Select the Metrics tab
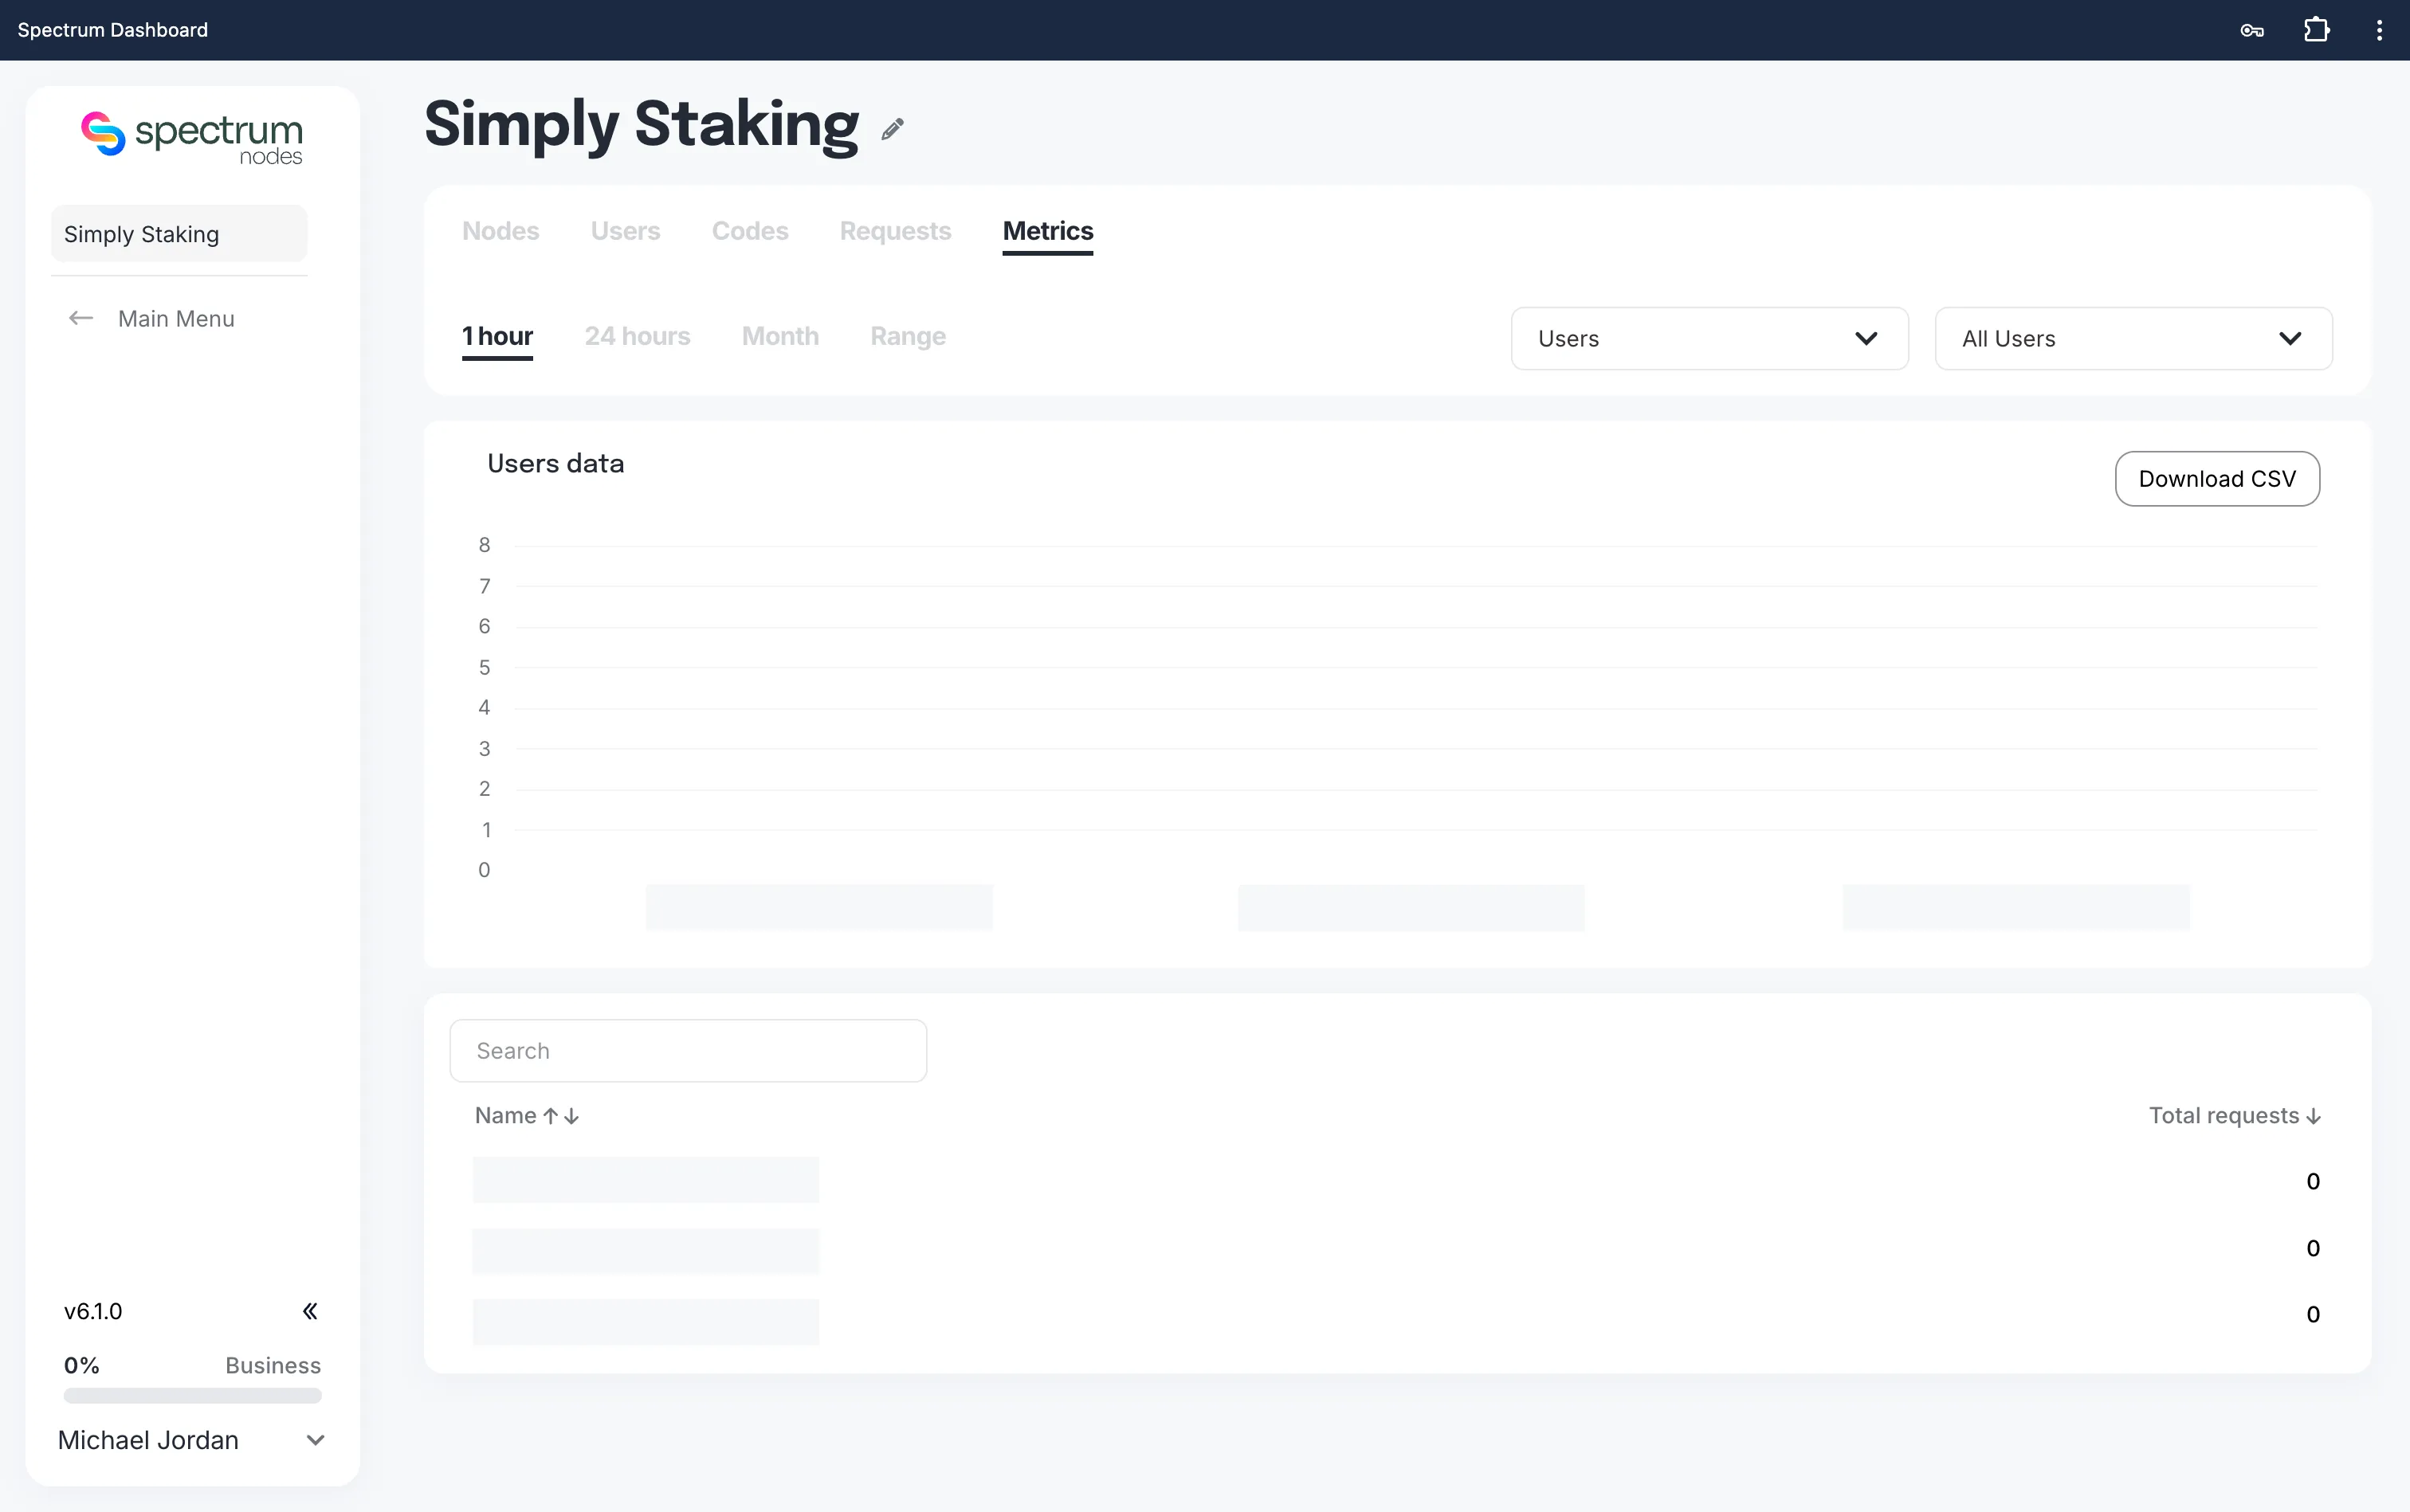This screenshot has width=2410, height=1512. click(1047, 231)
